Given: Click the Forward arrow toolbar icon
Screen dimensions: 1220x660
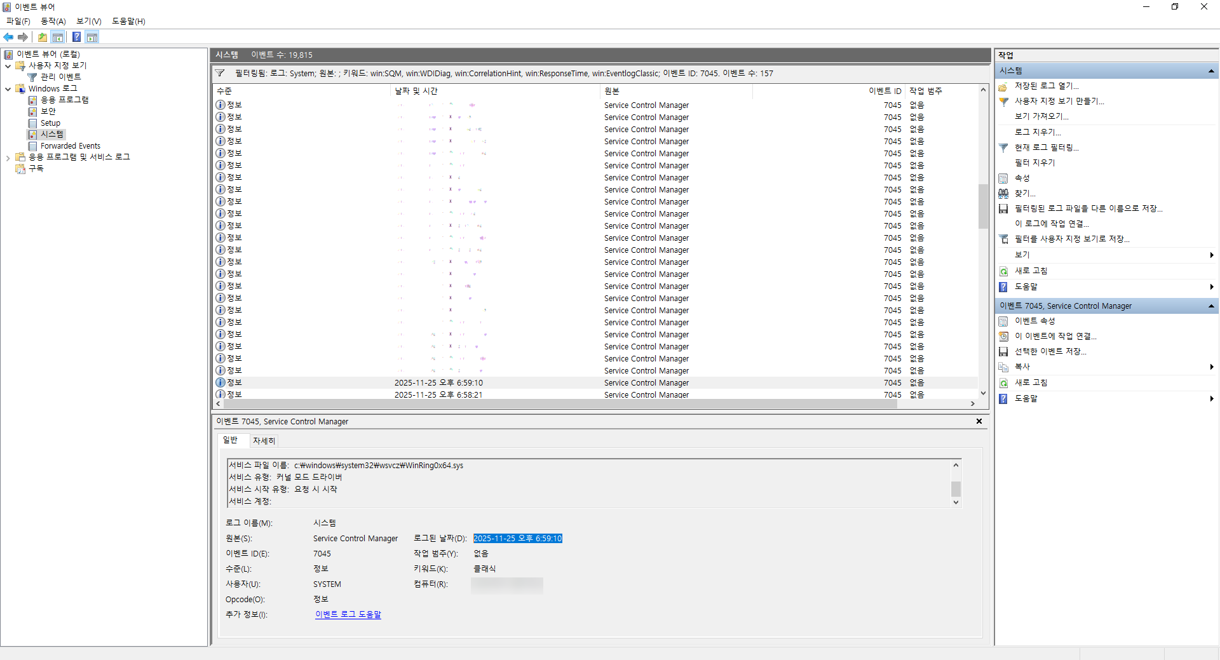Looking at the screenshot, I should pos(23,37).
